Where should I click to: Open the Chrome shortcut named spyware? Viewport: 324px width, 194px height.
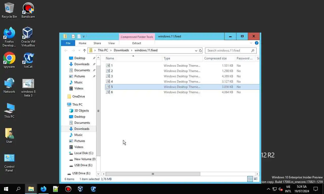[x=9, y=60]
